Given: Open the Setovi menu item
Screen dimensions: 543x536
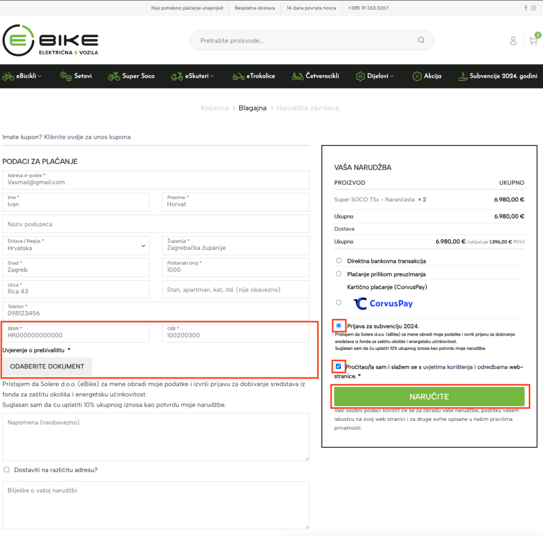Looking at the screenshot, I should click(x=83, y=76).
